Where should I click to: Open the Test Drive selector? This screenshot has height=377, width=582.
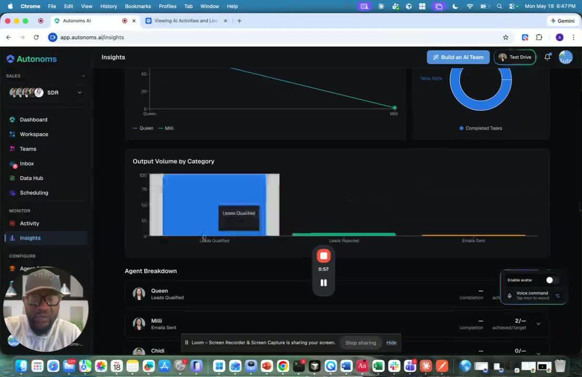coord(515,57)
